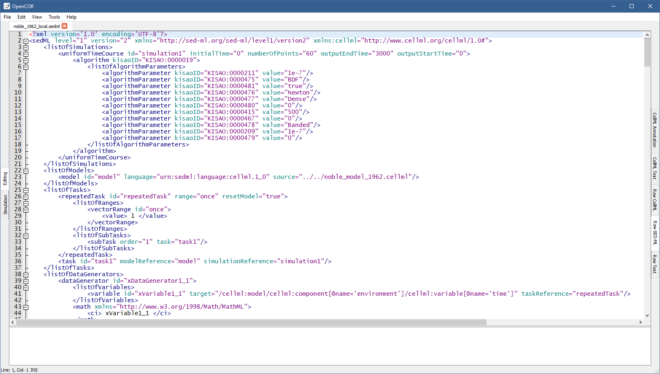Fold the listOfModels section on line 22
660x374 pixels.
(26, 171)
